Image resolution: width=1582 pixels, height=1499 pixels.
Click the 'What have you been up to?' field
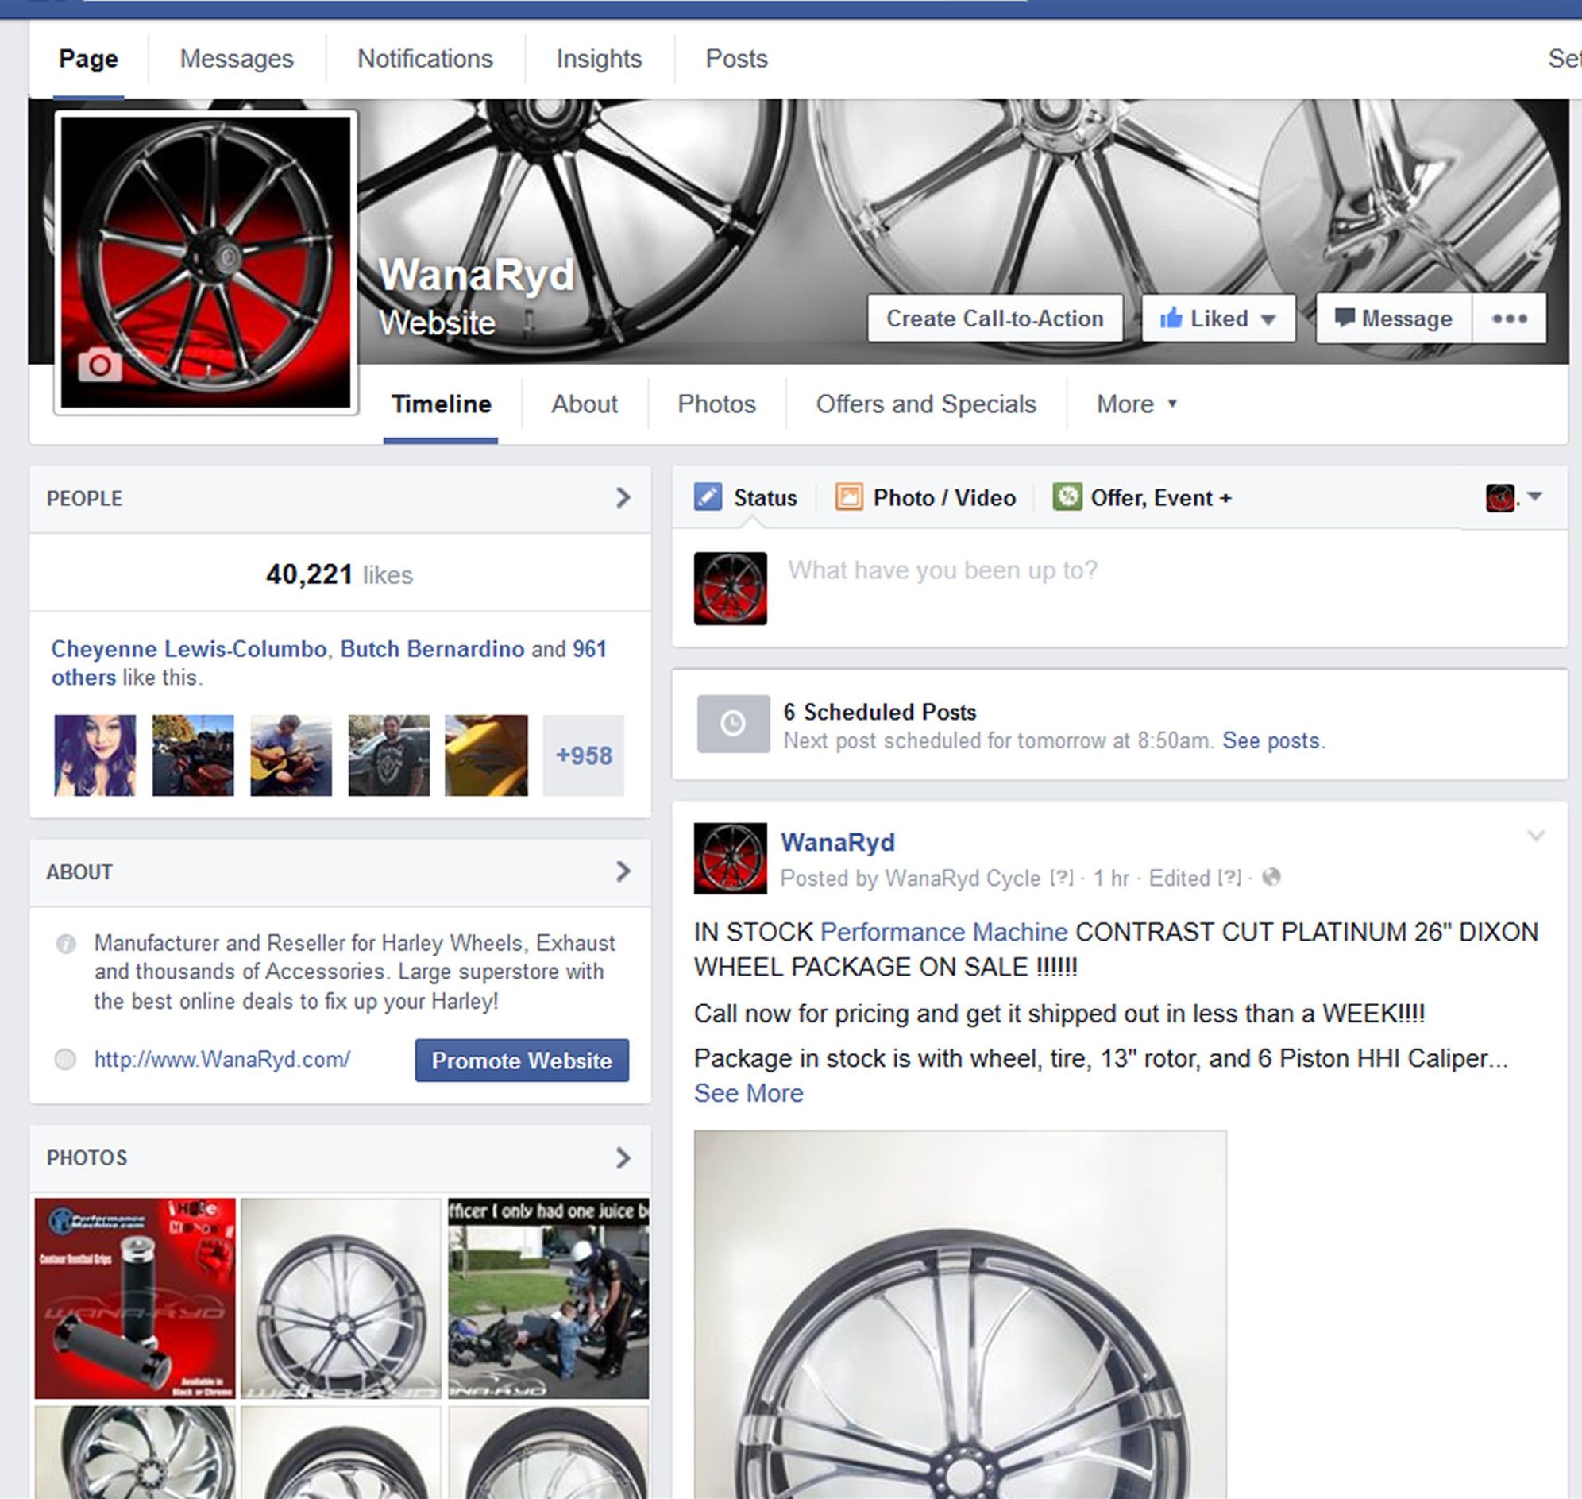pos(943,570)
